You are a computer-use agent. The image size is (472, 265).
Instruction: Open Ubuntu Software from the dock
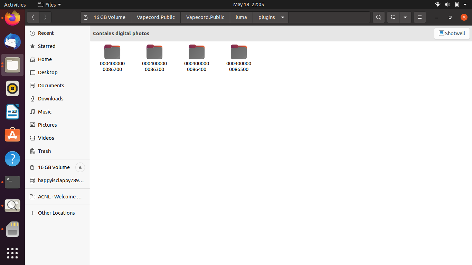[12, 135]
